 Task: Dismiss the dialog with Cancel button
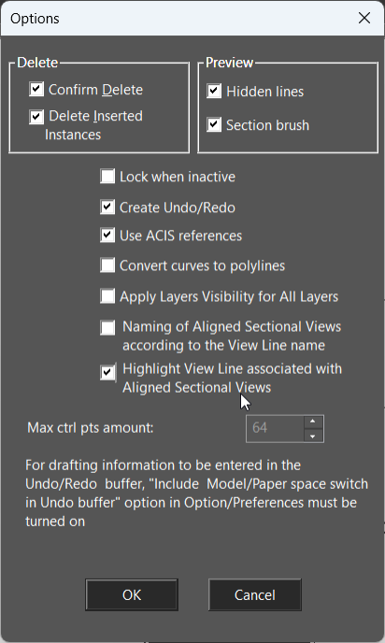[254, 594]
